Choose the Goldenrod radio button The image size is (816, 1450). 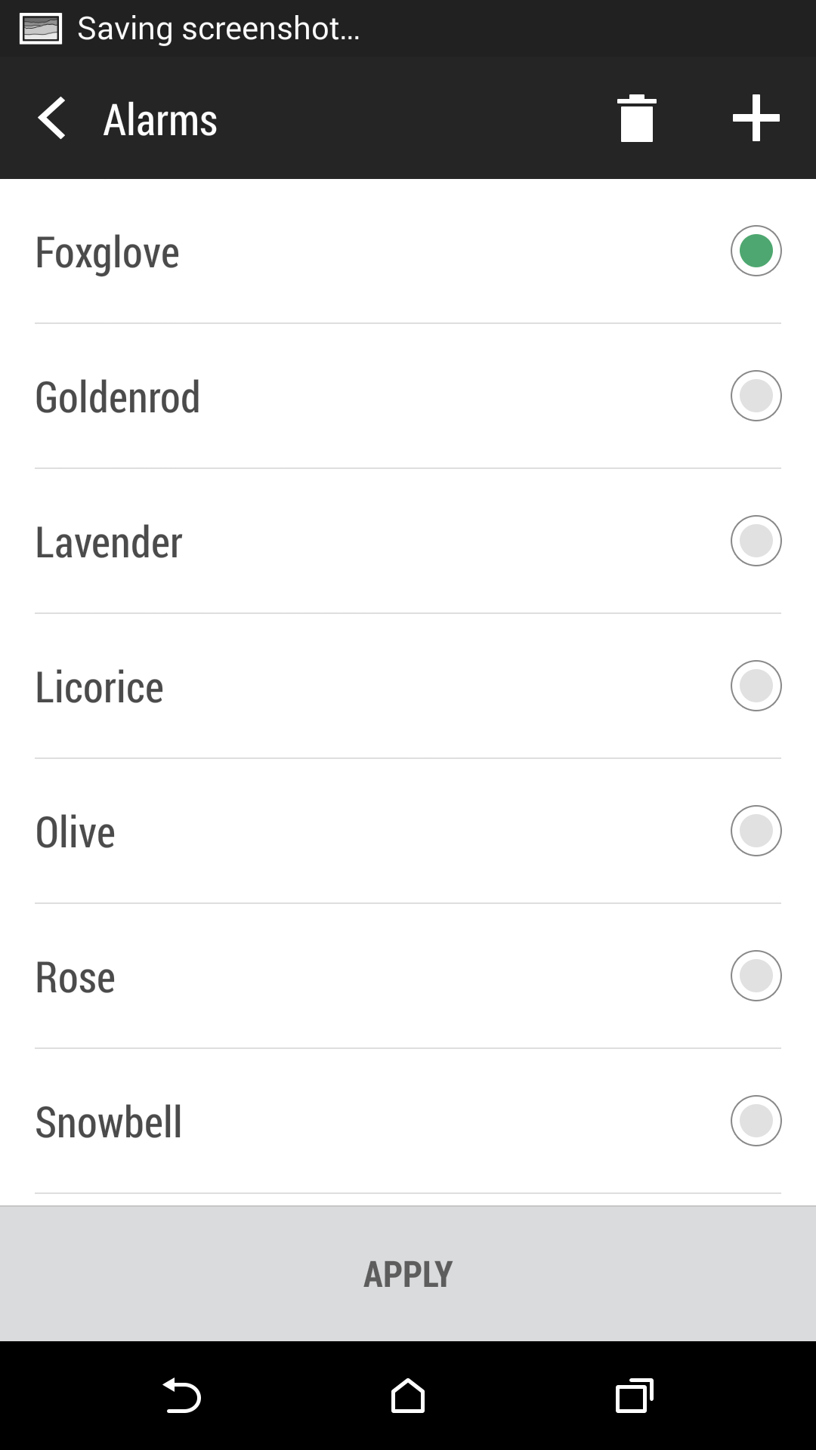pyautogui.click(x=756, y=396)
